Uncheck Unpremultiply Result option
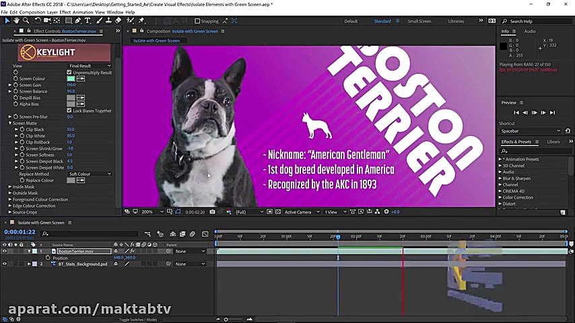The width and height of the screenshot is (575, 323). 69,72
